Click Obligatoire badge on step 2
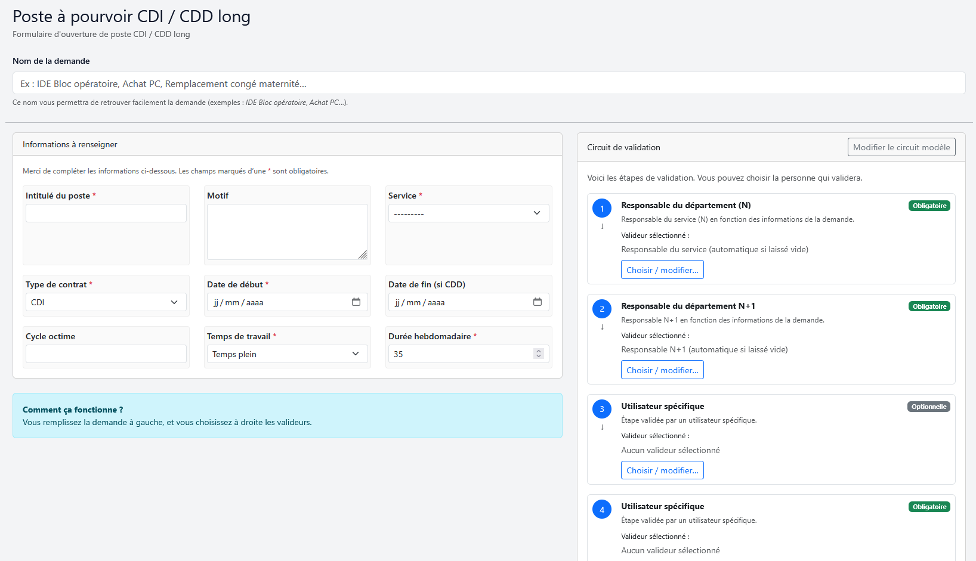 click(929, 306)
